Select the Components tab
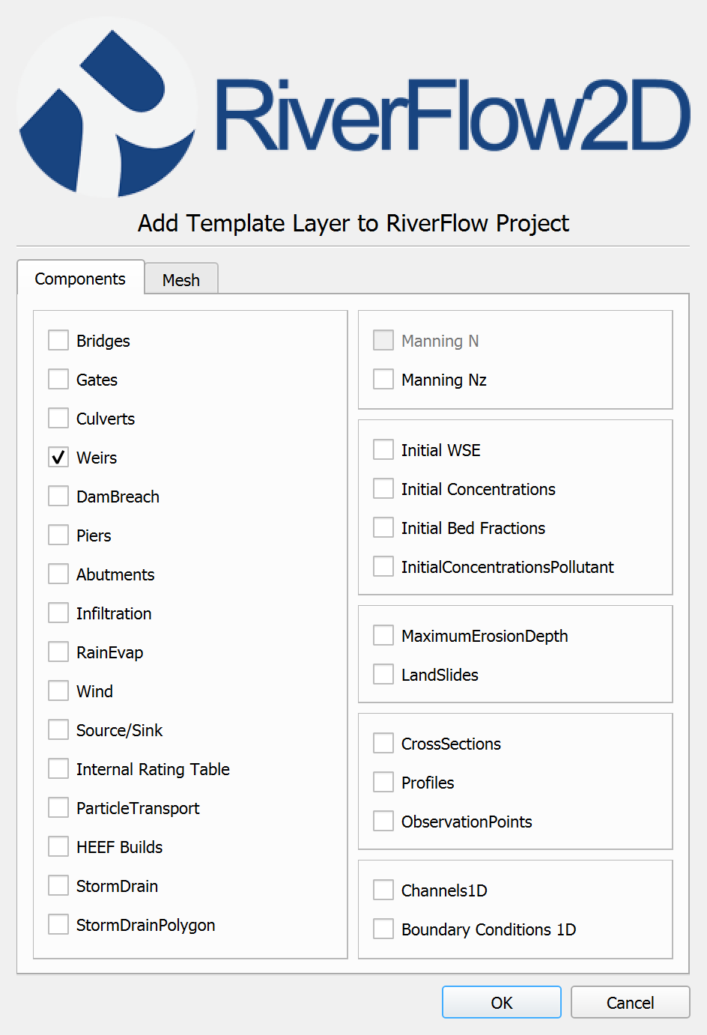This screenshot has width=707, height=1035. click(x=80, y=278)
